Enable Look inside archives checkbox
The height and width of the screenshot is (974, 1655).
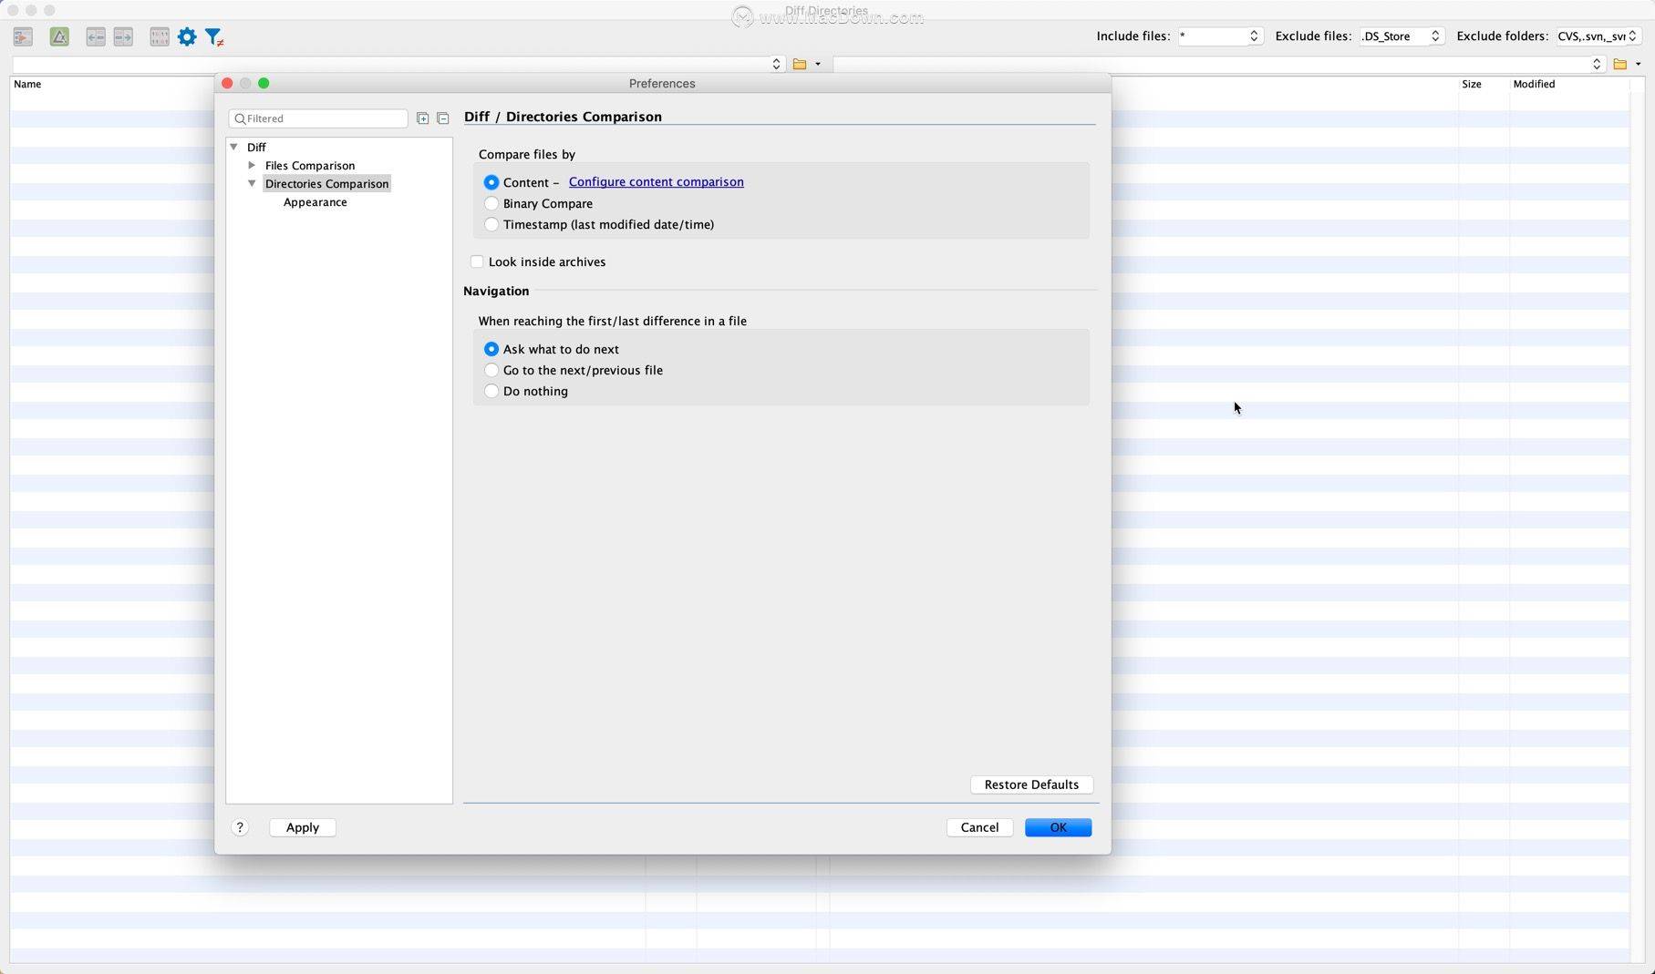coord(477,261)
